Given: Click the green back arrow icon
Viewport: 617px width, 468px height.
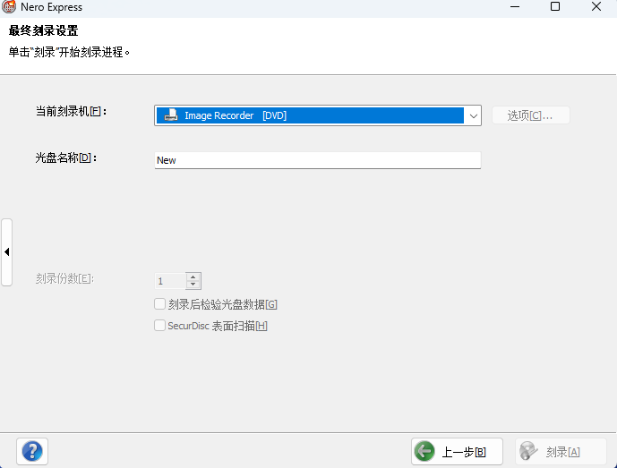Looking at the screenshot, I should click(425, 452).
